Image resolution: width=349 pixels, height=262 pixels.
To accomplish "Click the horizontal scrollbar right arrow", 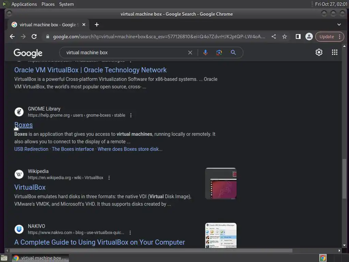I will 339,251.
